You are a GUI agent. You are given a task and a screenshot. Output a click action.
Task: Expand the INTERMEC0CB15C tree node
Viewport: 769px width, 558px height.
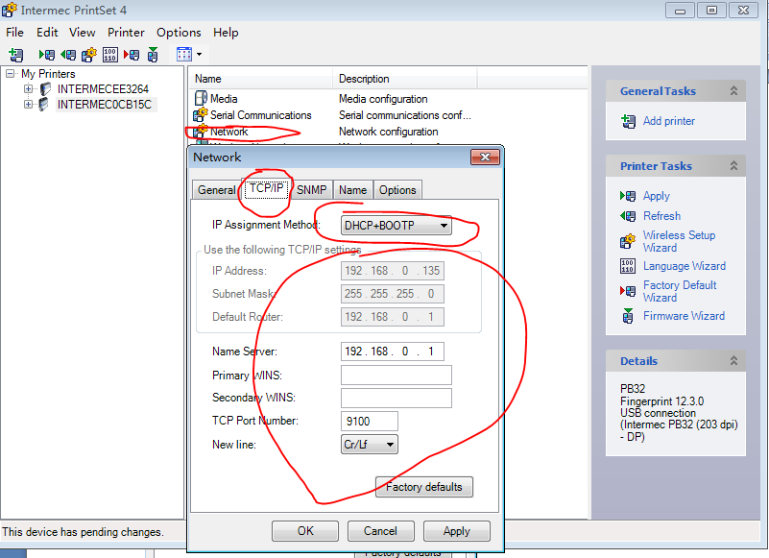(29, 104)
